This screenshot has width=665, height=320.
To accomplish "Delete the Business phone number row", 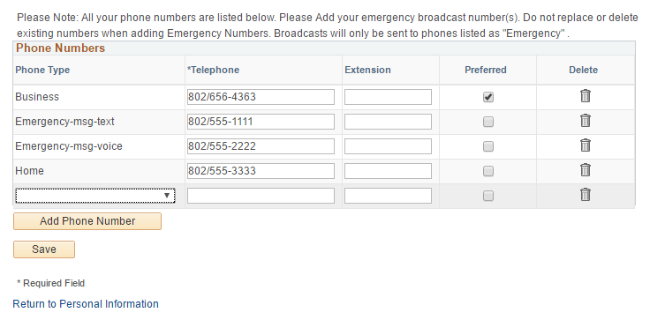I will coord(585,96).
